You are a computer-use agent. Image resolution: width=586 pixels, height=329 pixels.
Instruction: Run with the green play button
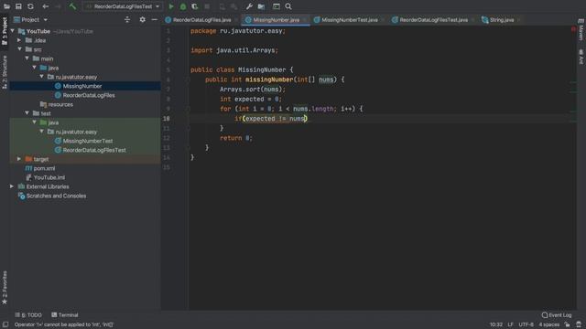click(x=171, y=6)
